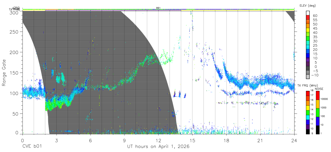Click the "45" label of ELEV legend
This screenshot has width=331, height=152.
click(315, 28)
